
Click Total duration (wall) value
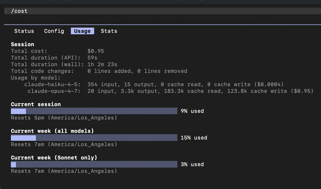(102, 64)
